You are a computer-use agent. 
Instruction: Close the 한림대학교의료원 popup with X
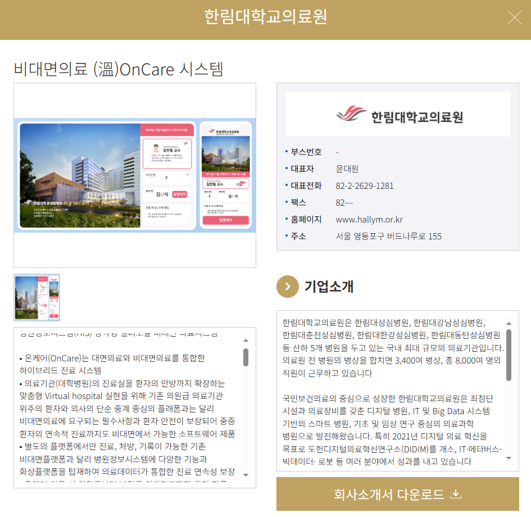(514, 17)
